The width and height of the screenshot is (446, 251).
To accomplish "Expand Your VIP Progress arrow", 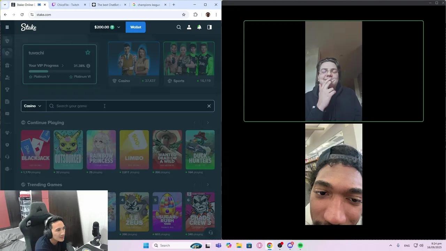I will 63,66.
